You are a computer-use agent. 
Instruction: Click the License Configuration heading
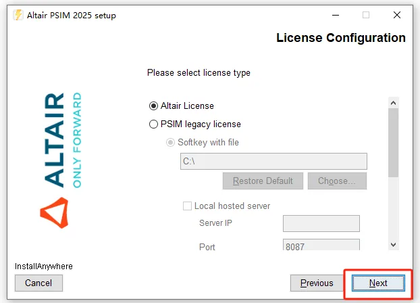341,38
